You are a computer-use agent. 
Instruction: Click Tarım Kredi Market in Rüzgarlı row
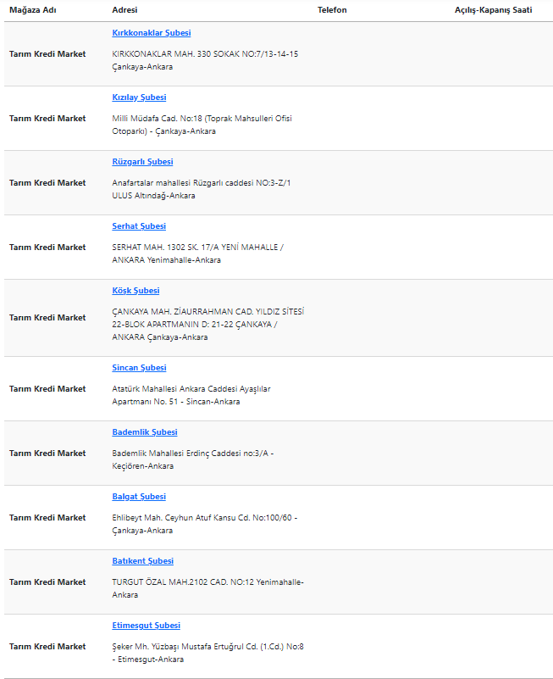47,183
